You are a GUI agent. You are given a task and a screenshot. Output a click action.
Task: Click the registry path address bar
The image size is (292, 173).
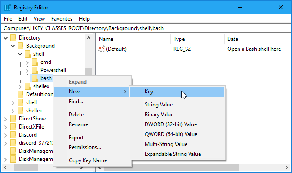(x=146, y=28)
